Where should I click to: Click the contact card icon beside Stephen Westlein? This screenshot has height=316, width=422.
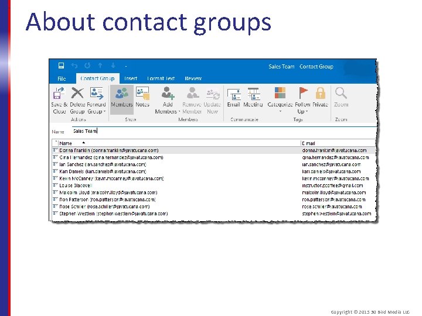pyautogui.click(x=55, y=213)
